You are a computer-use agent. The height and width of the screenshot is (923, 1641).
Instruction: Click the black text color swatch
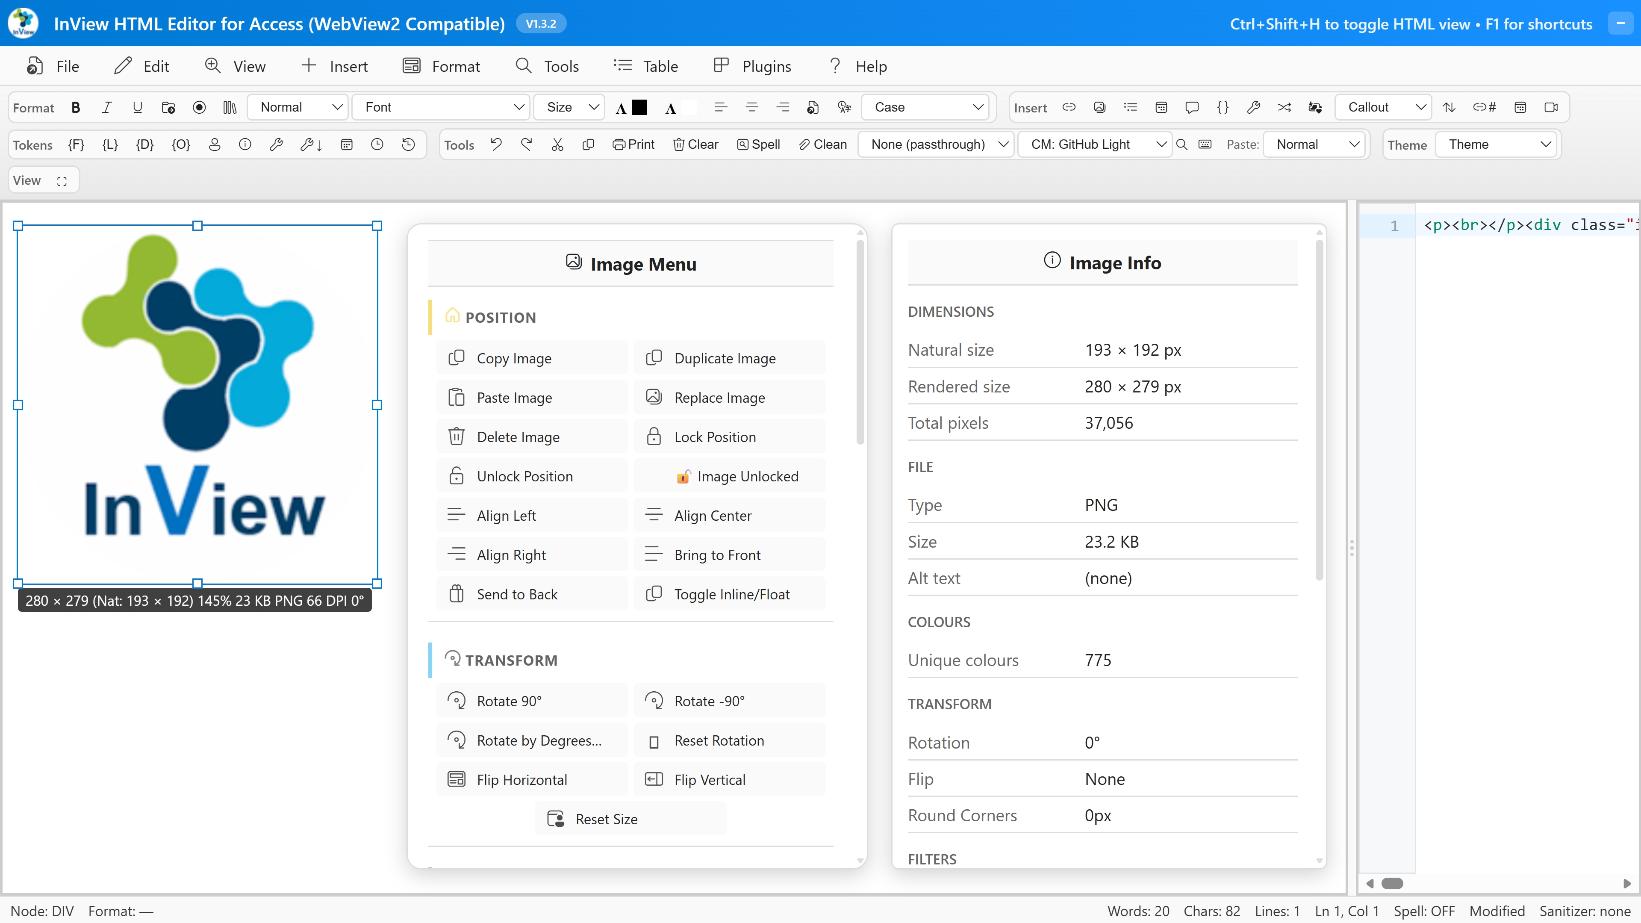pos(639,107)
